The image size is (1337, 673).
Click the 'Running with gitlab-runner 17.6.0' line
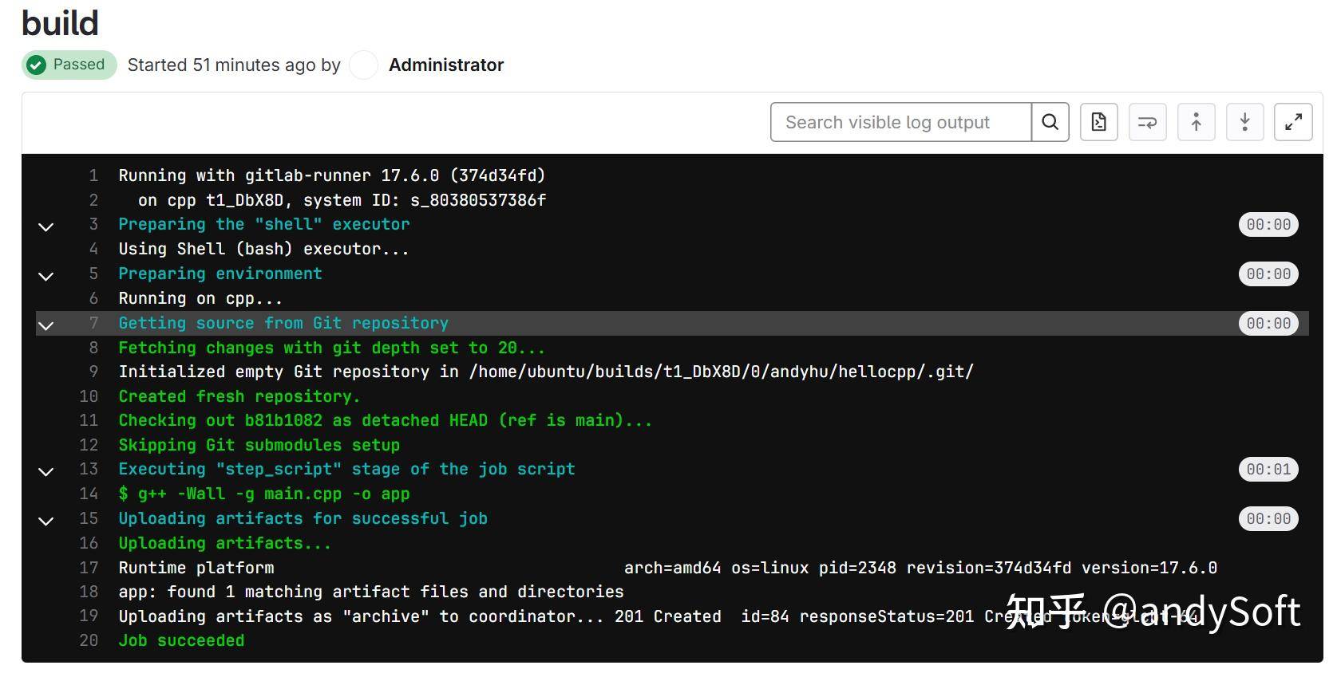coord(332,175)
